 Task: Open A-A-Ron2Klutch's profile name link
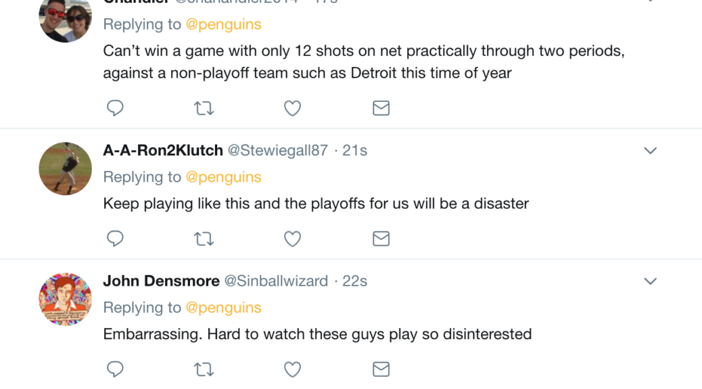[163, 151]
